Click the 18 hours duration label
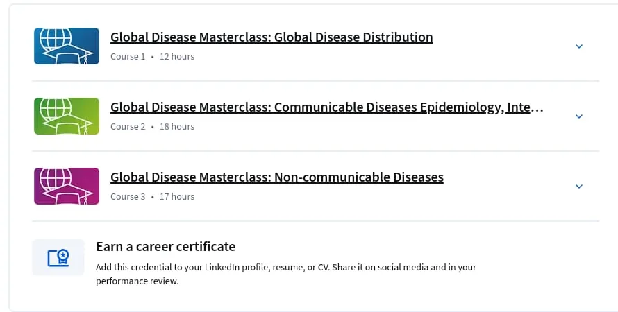This screenshot has width=618, height=312. (x=177, y=127)
